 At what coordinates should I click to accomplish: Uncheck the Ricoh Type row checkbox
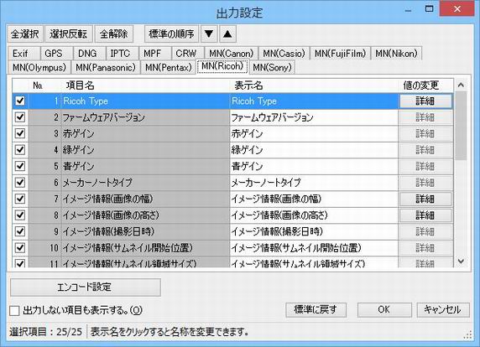tap(20, 101)
